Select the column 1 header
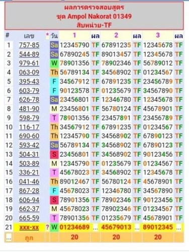 tap(74, 35)
